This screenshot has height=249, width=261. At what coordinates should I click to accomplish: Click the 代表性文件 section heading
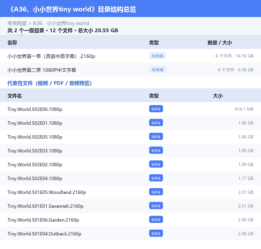(50, 83)
